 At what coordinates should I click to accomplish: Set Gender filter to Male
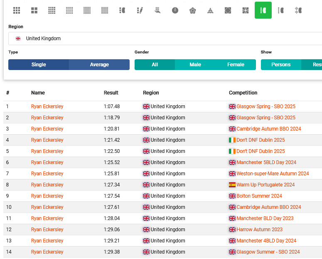tap(195, 65)
